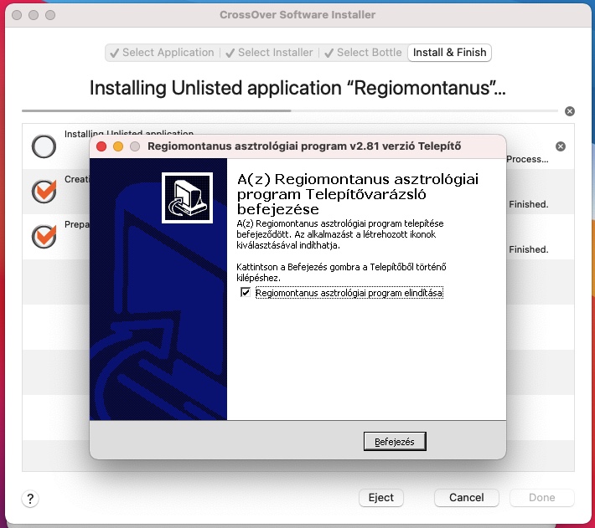The image size is (595, 528).
Task: Click the 'Kattintson a Befejezés gombra' instruction text
Action: [x=341, y=272]
